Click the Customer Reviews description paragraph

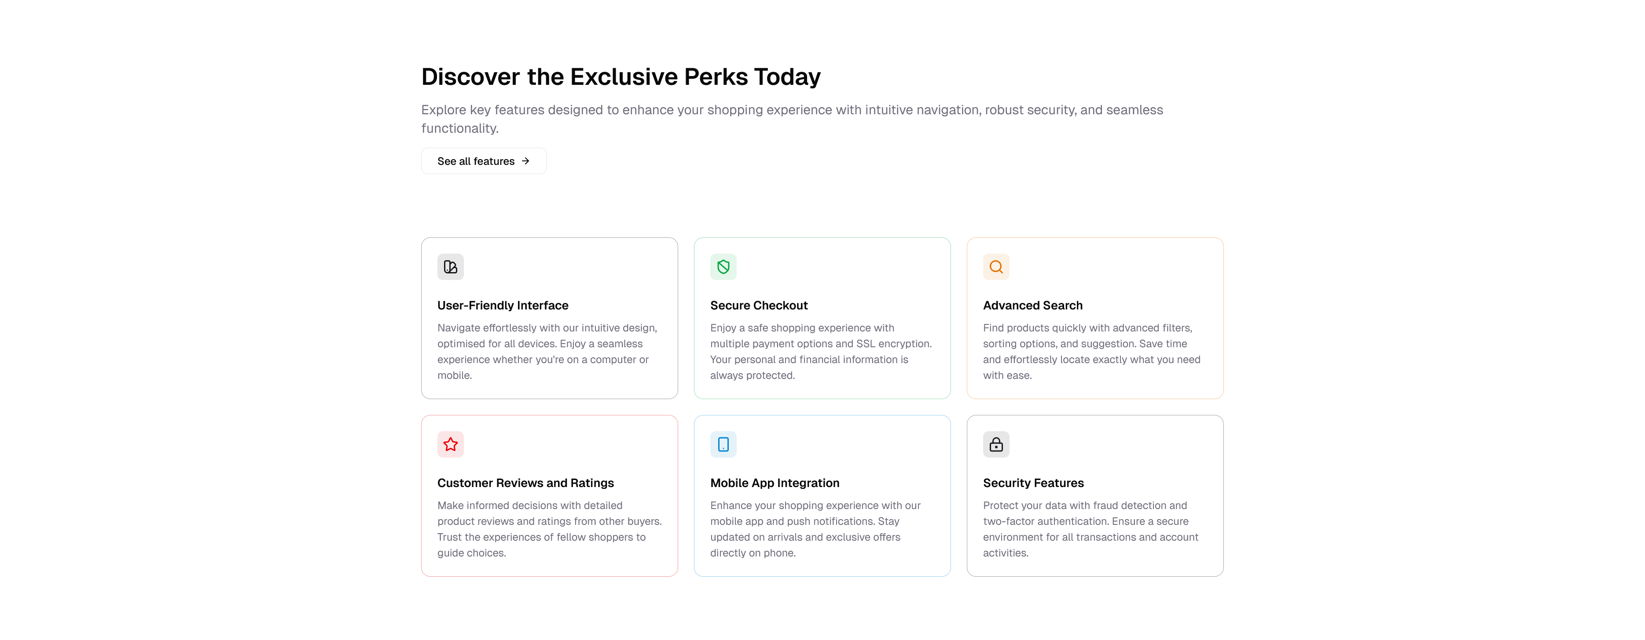pos(549,529)
